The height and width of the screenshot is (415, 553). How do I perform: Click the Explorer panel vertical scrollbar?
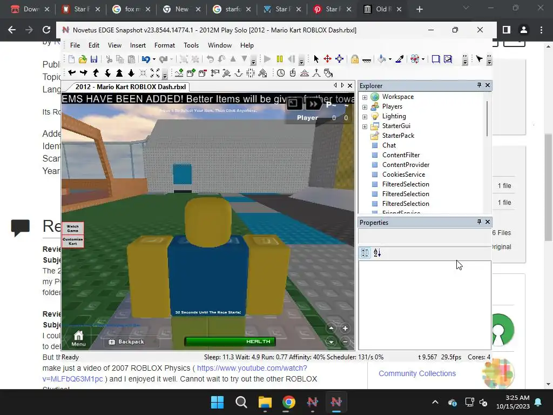[x=488, y=119]
